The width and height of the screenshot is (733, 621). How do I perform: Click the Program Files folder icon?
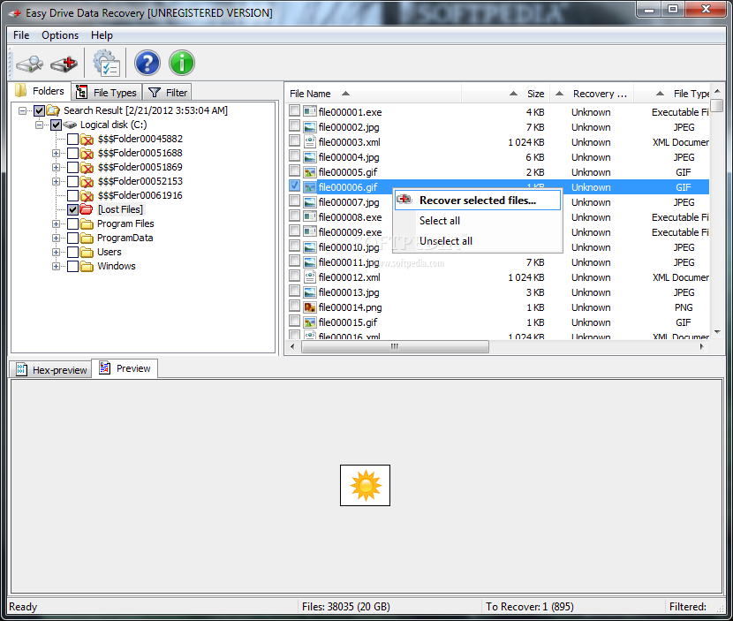[x=87, y=223]
